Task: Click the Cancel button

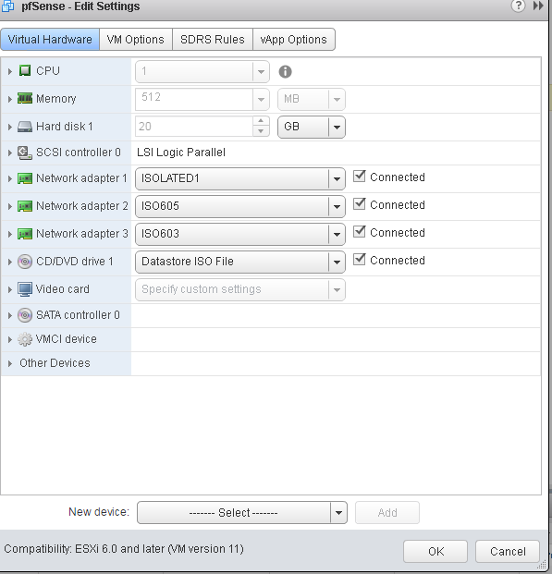Action: (508, 551)
